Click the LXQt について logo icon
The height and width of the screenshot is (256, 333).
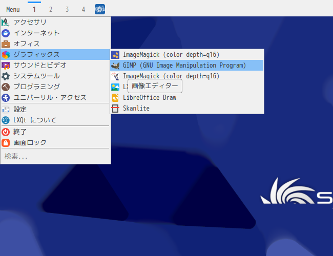click(6, 120)
